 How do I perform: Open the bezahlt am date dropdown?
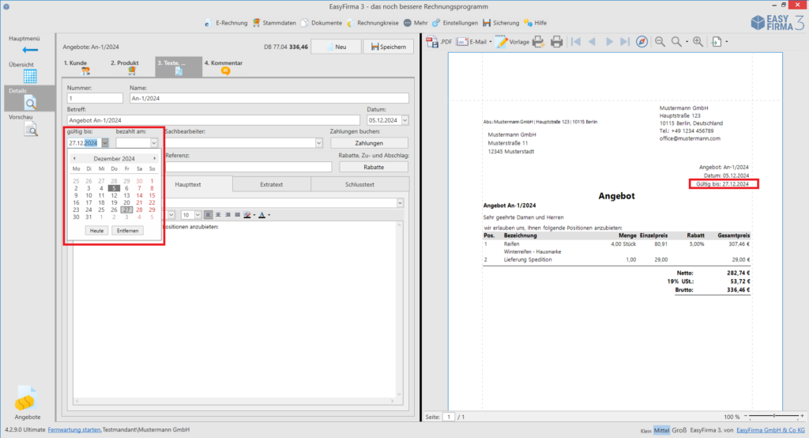[x=154, y=143]
